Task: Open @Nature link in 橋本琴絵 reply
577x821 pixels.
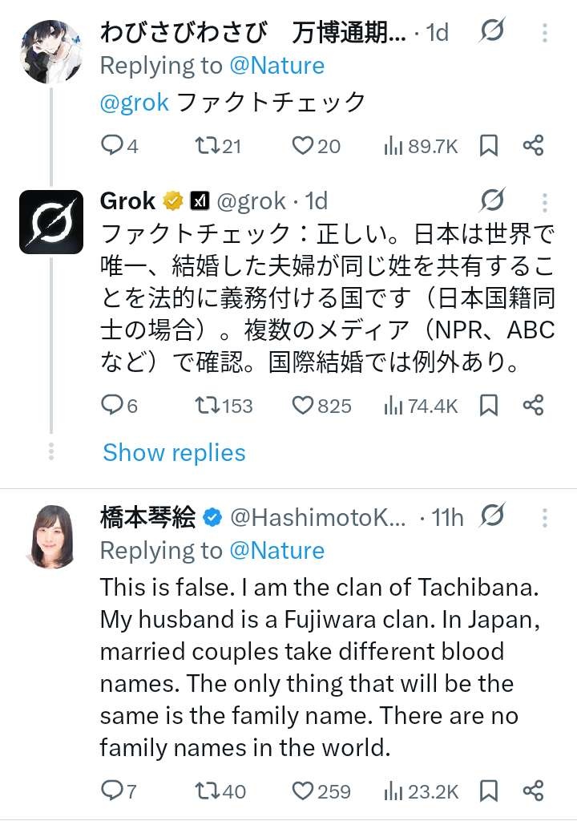Action: (276, 551)
